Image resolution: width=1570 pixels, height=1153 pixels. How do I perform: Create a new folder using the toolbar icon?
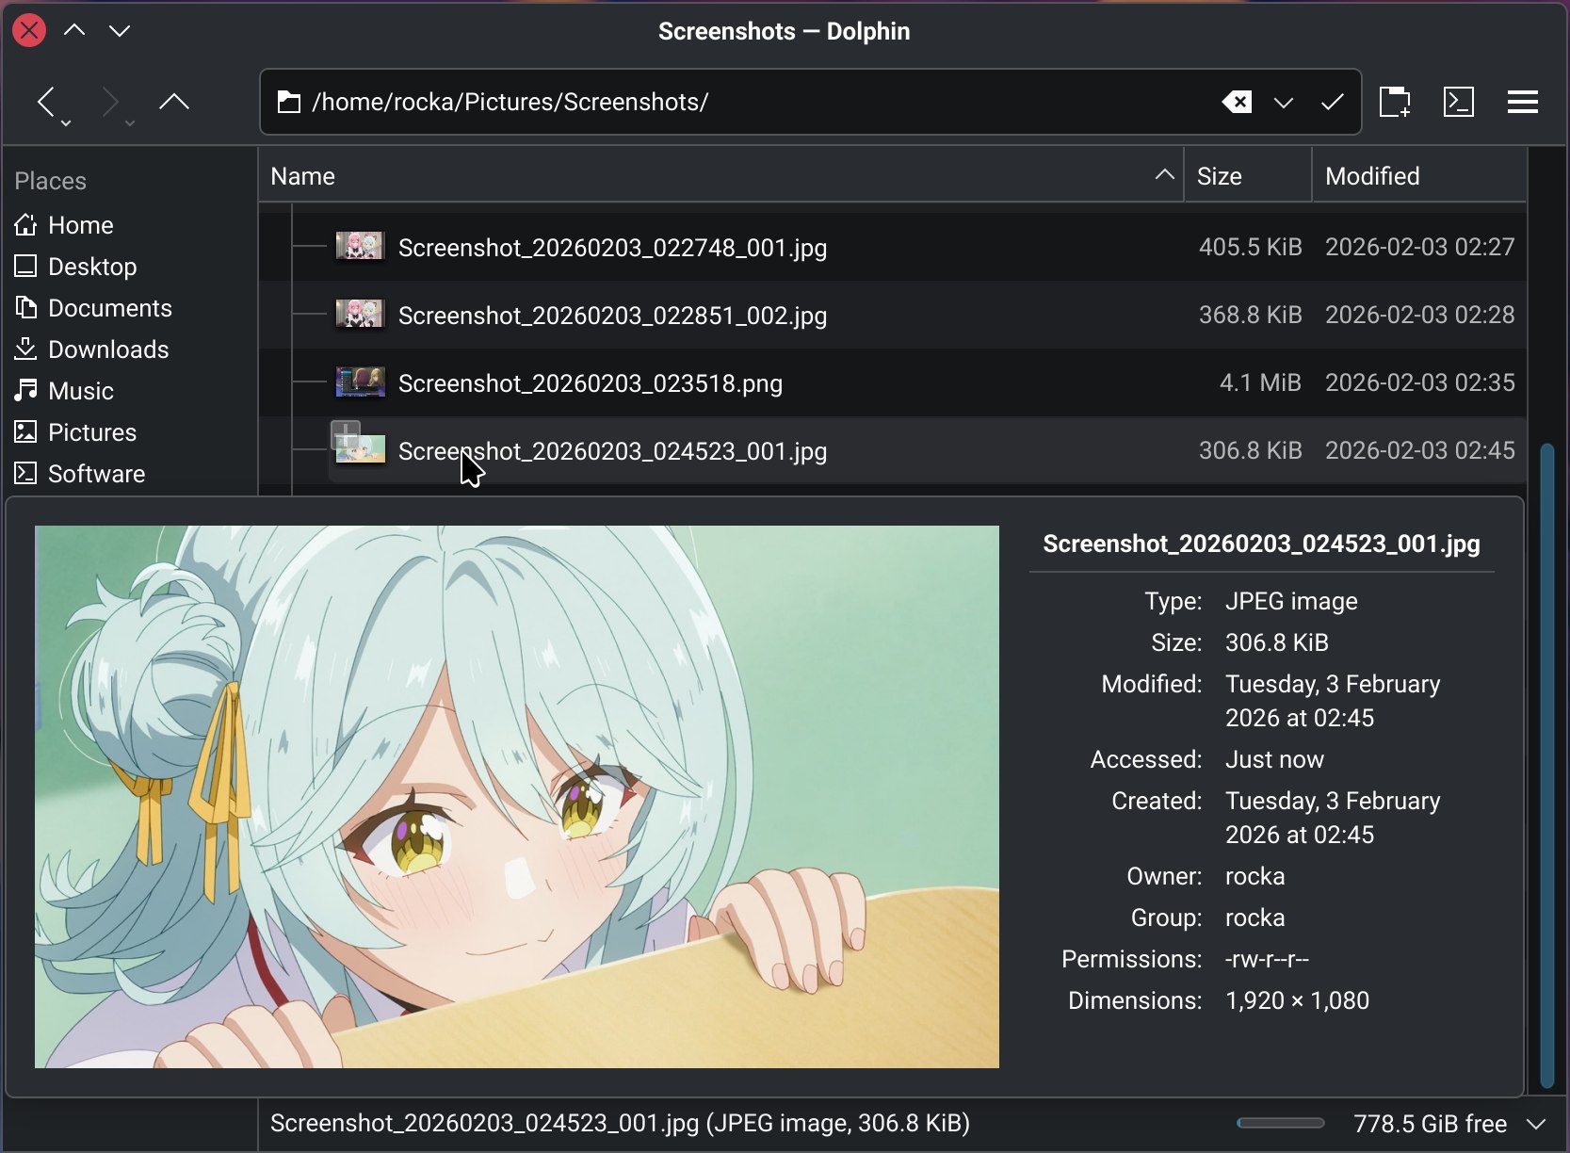(1395, 102)
